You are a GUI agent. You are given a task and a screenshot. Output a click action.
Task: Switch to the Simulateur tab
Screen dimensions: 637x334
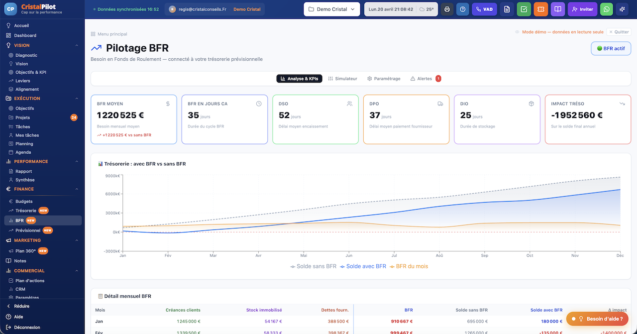(x=342, y=79)
